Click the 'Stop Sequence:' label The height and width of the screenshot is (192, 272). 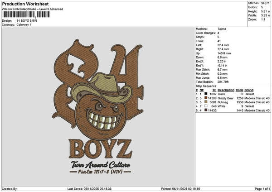(x=206, y=86)
